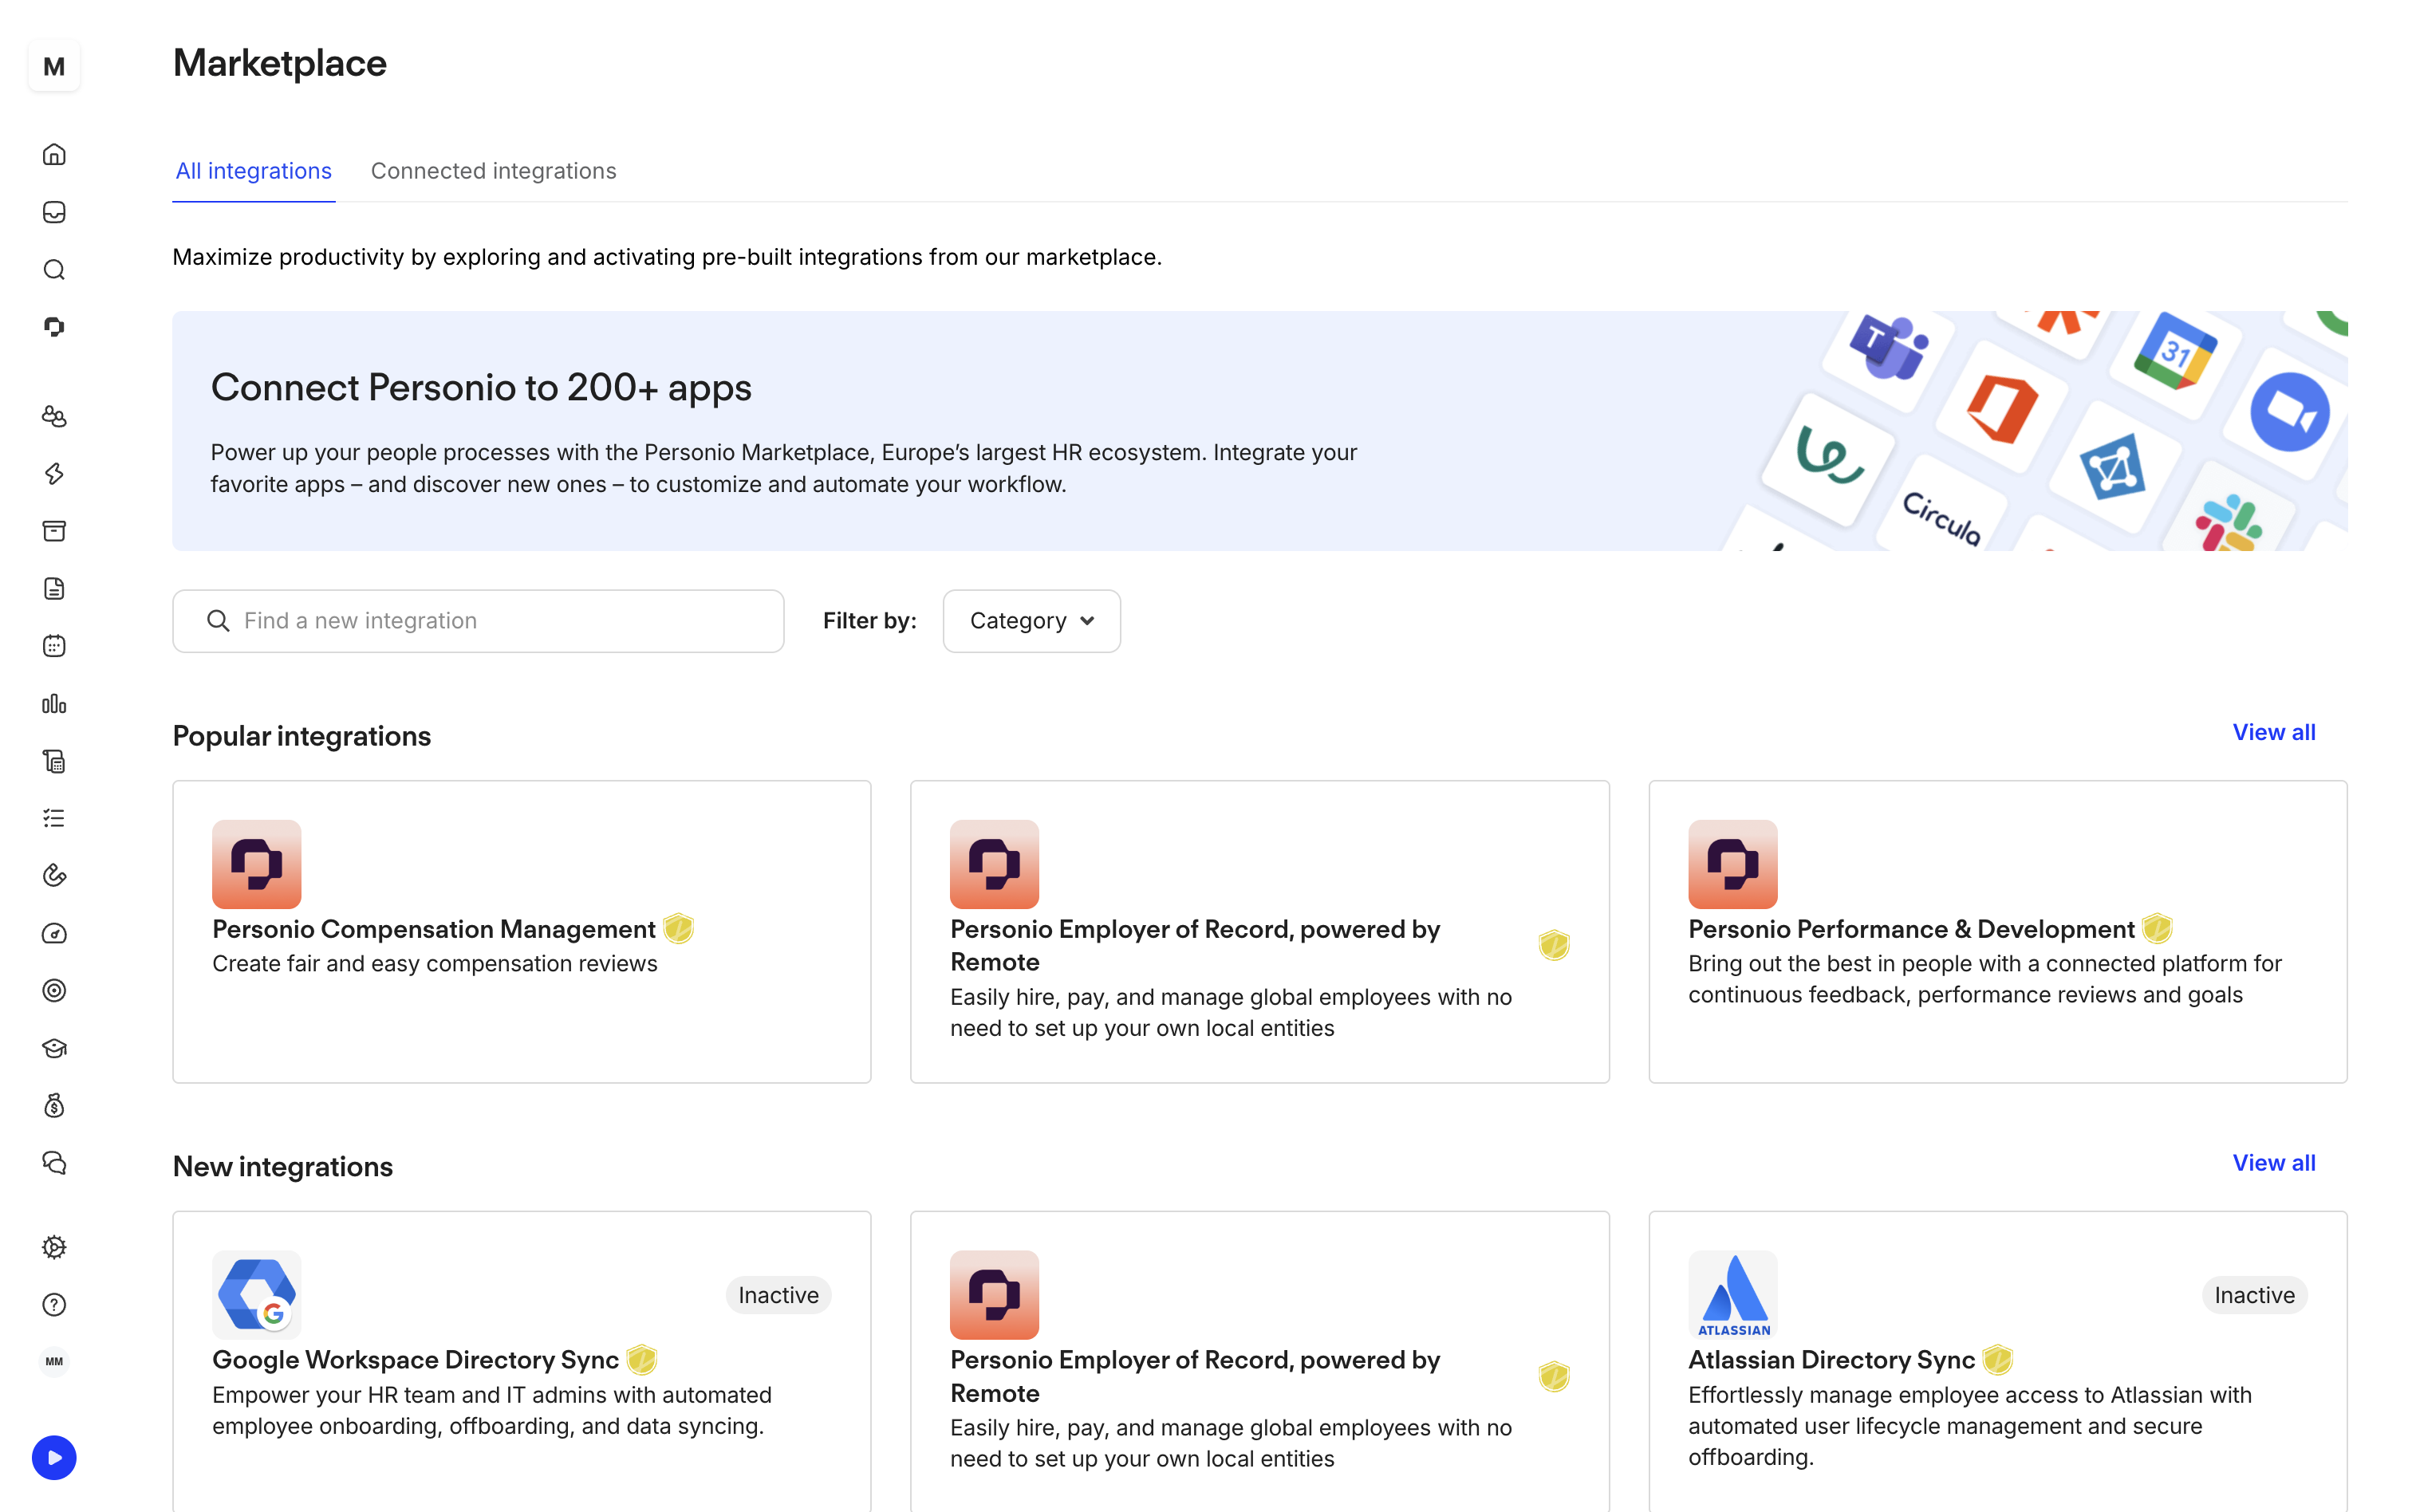
Task: Click View all for Popular integrations
Action: pyautogui.click(x=2273, y=732)
